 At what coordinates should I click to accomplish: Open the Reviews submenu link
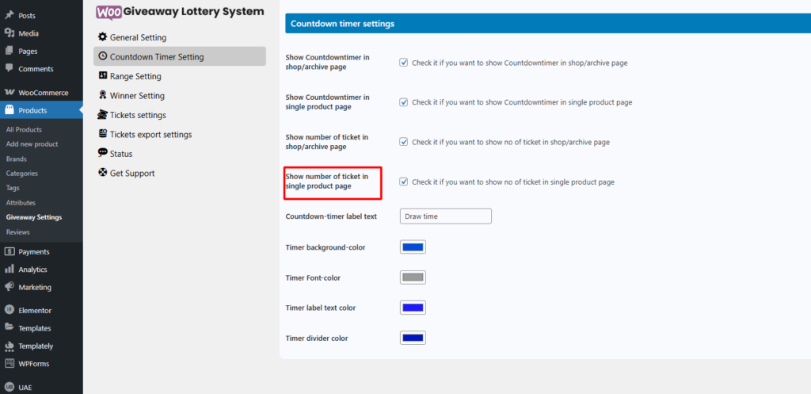tap(18, 232)
